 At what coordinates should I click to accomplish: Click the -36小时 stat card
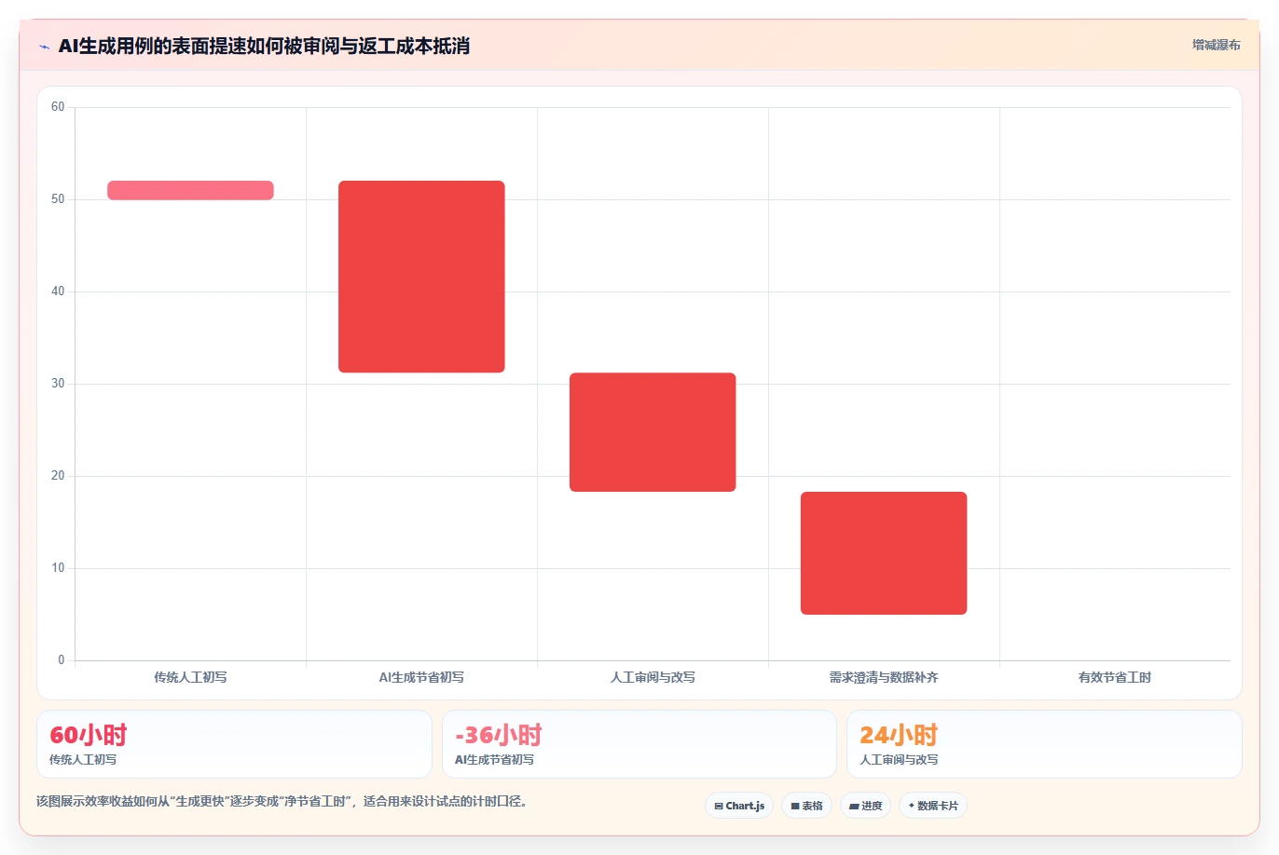639,744
